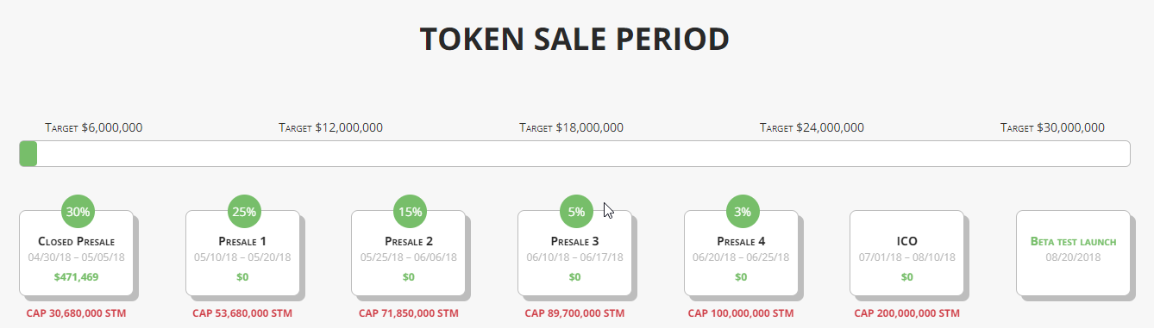Open the Presale 2 card

[x=408, y=252]
